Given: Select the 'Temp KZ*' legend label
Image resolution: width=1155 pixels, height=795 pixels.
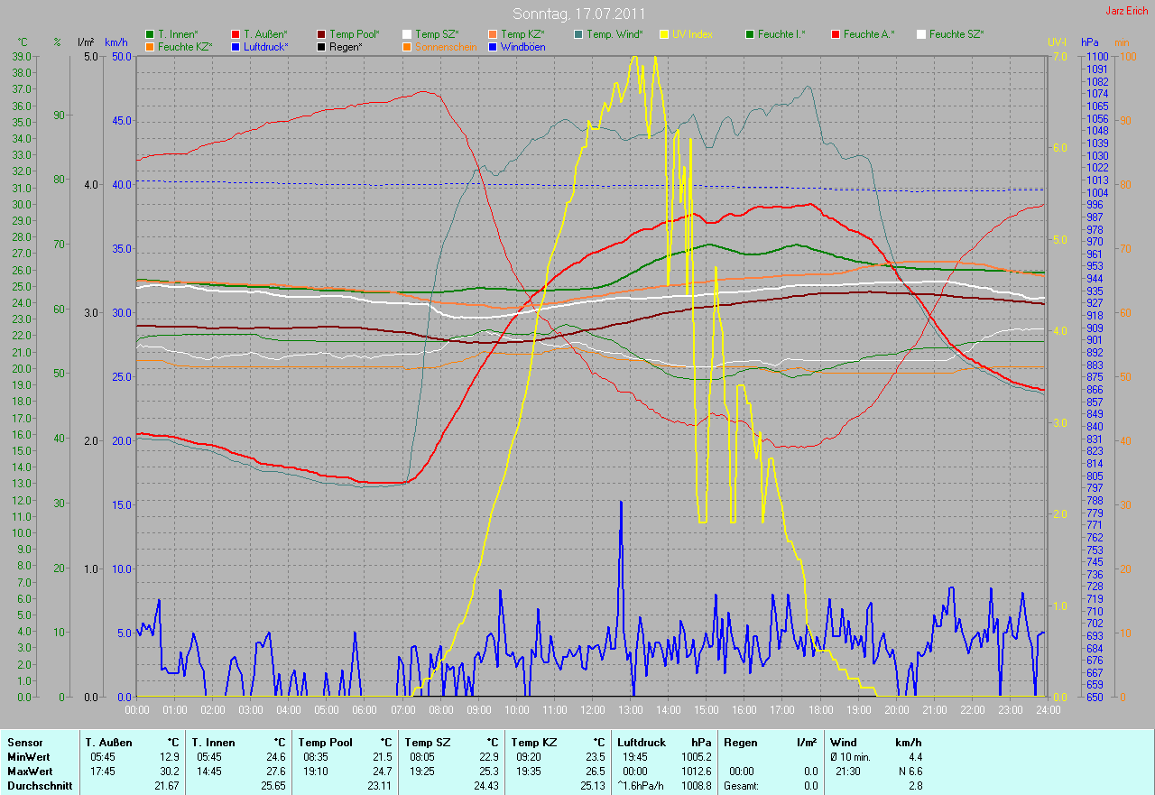Looking at the screenshot, I should click(523, 34).
